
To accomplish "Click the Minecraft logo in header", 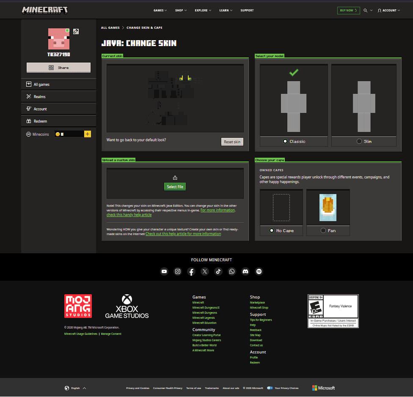I will pos(44,10).
